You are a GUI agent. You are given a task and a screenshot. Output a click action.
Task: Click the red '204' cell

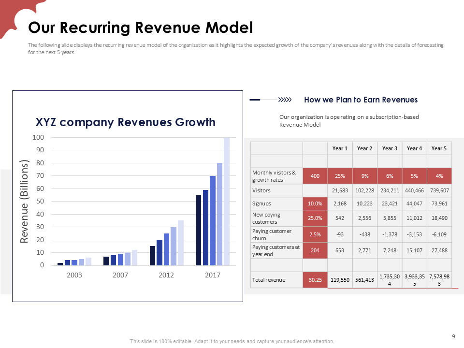point(315,251)
